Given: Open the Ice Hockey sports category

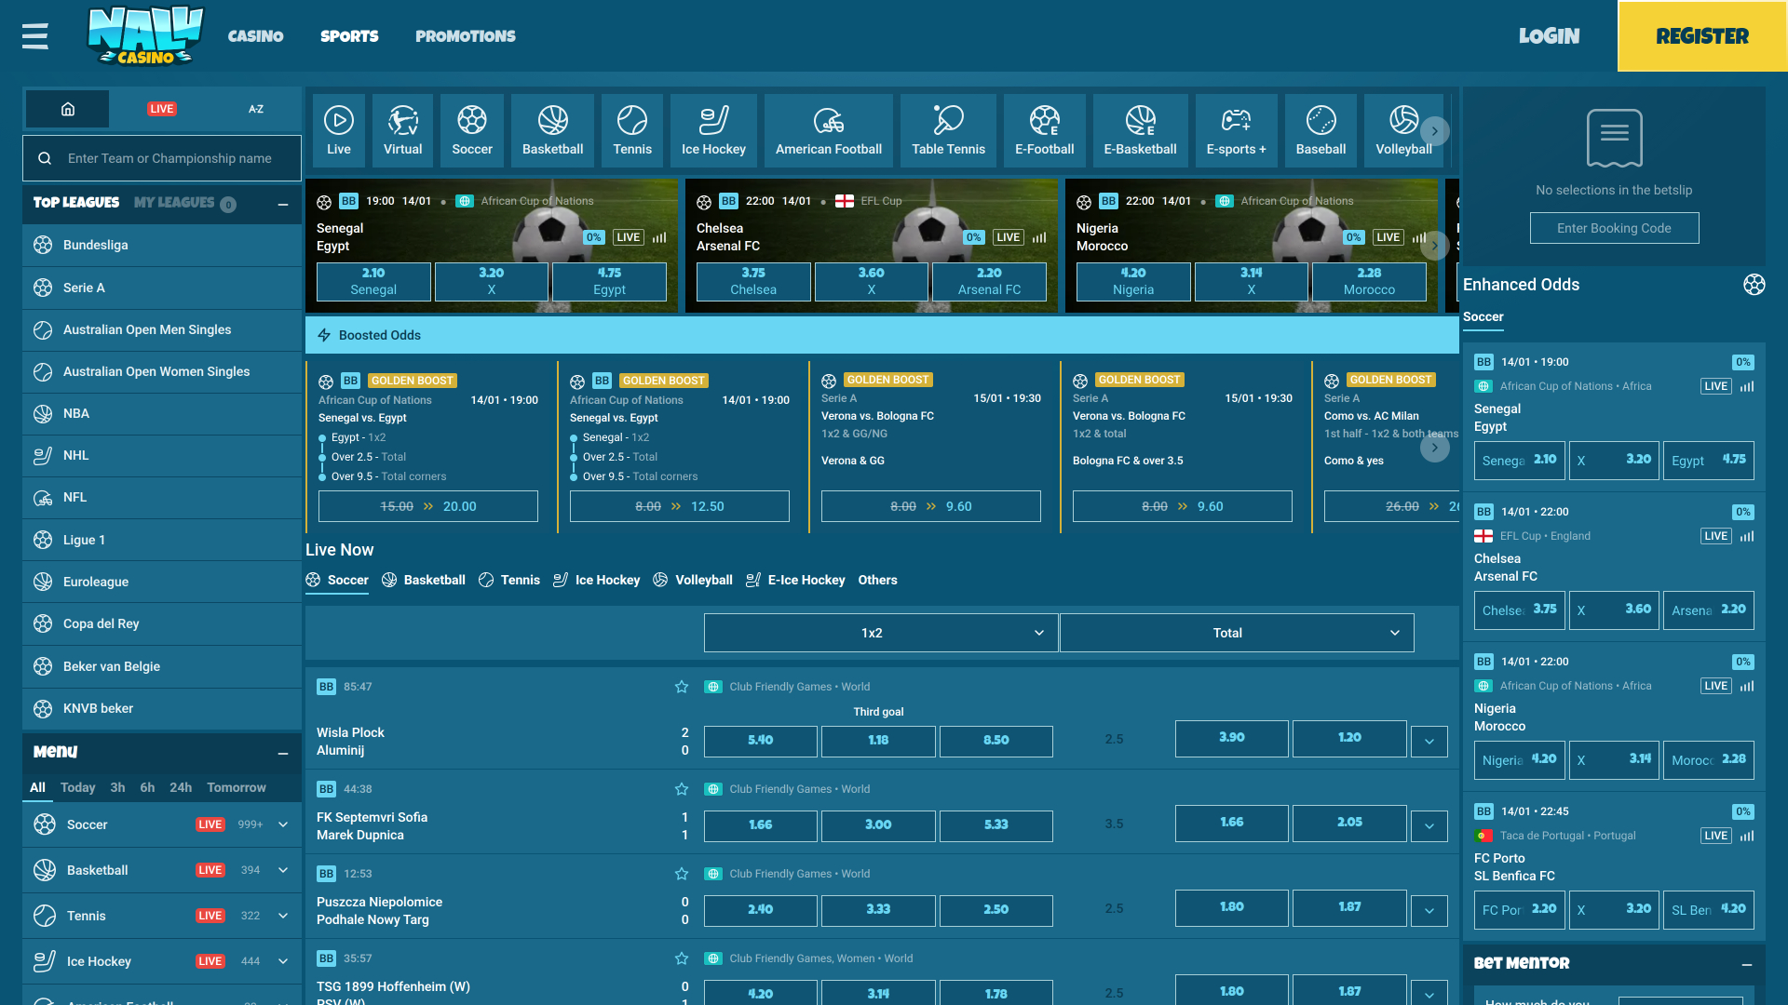Looking at the screenshot, I should [x=713, y=130].
